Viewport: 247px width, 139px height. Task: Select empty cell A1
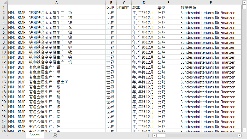point(57,8)
